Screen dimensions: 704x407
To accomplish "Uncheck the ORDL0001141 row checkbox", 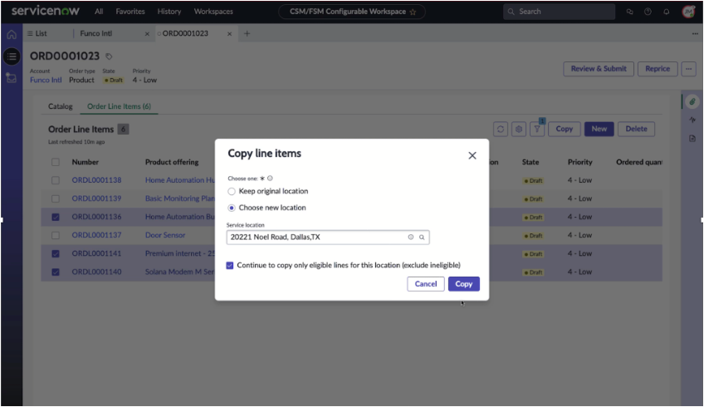I will click(56, 254).
